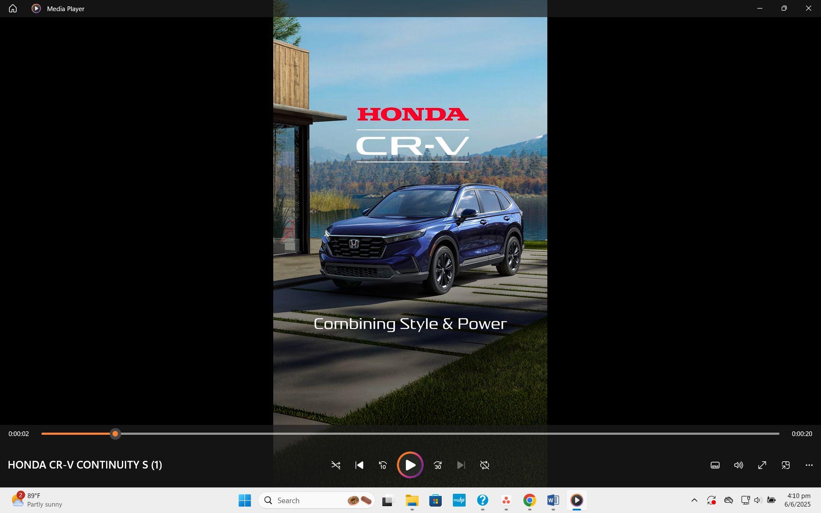Toggle repeat mode
The width and height of the screenshot is (821, 513).
pyautogui.click(x=484, y=465)
